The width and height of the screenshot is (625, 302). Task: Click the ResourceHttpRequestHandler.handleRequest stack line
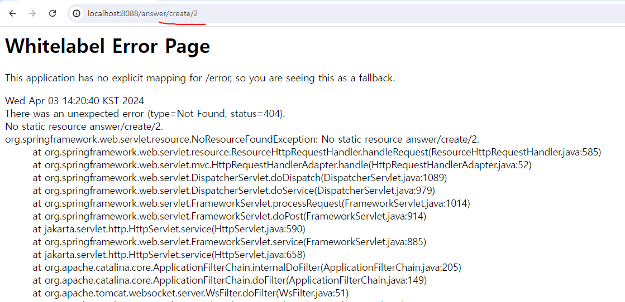pyautogui.click(x=317, y=152)
